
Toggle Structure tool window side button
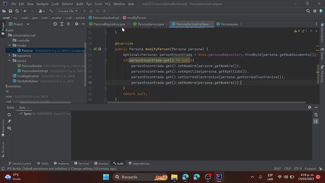click(x=3, y=149)
